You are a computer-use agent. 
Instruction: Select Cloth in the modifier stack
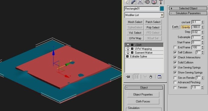(x=138, y=45)
